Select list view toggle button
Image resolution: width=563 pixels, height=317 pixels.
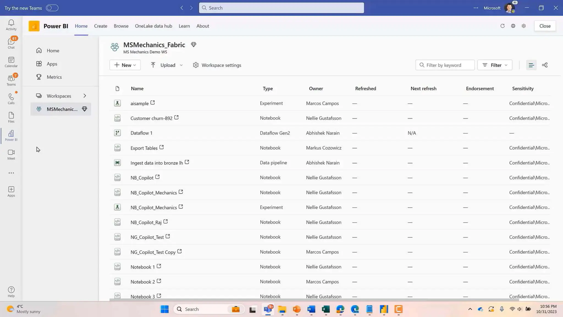[x=531, y=65]
